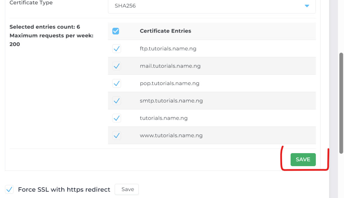Toggle the smtp.tutorials.name.ng checkbox
The image size is (344, 198).
(117, 101)
